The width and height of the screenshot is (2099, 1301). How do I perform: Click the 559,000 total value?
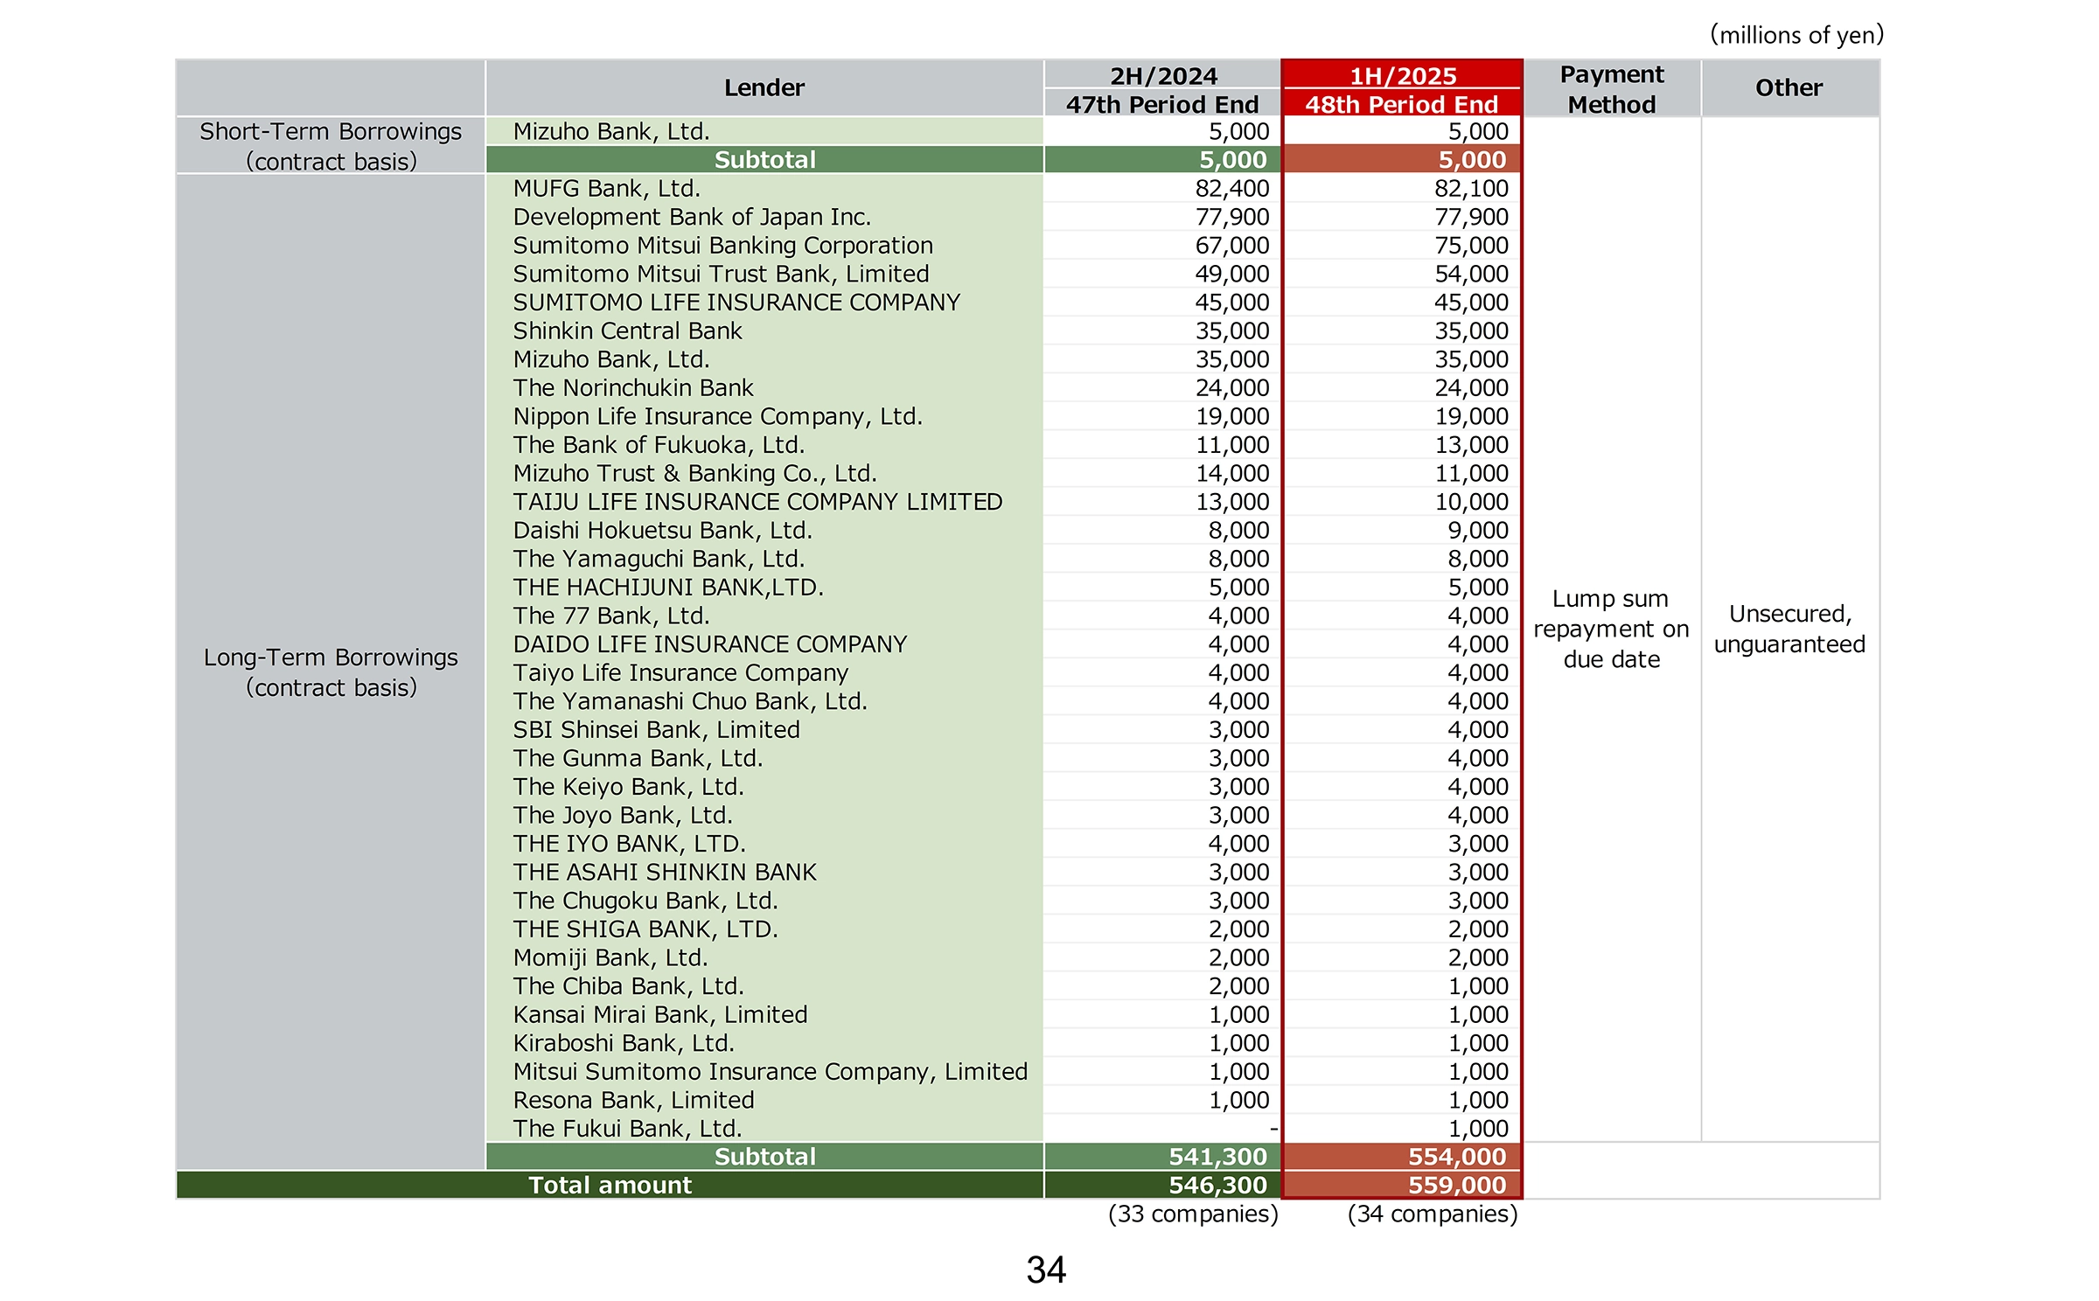[x=1456, y=1185]
